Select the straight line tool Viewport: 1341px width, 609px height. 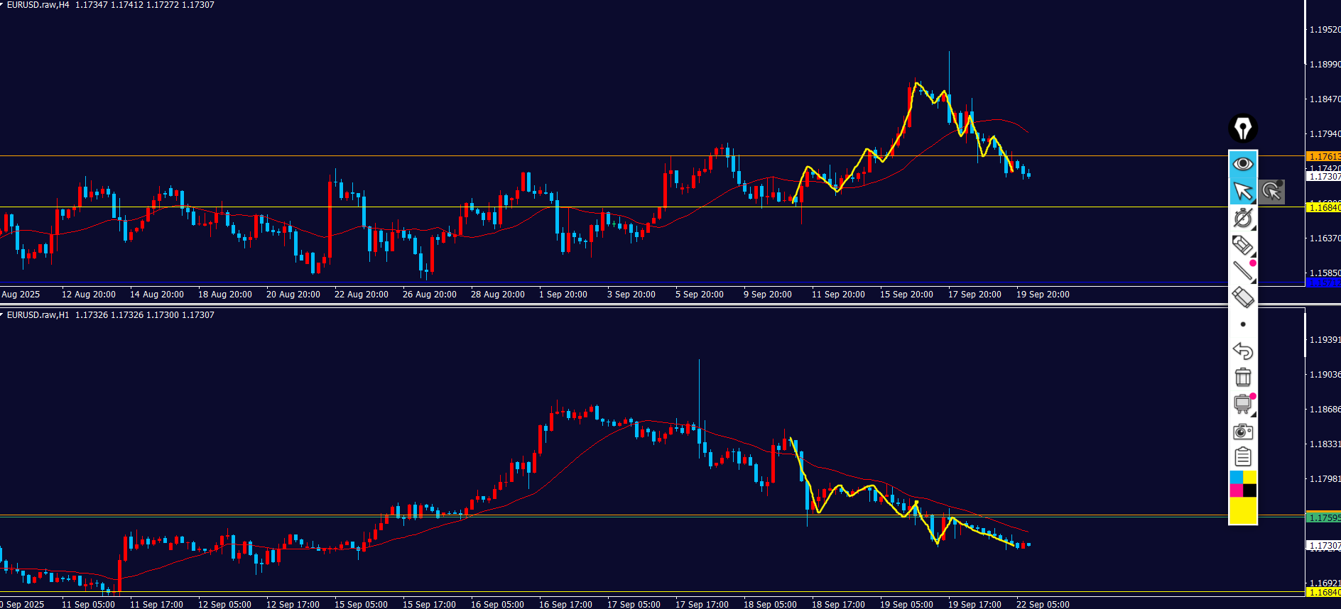(1242, 270)
